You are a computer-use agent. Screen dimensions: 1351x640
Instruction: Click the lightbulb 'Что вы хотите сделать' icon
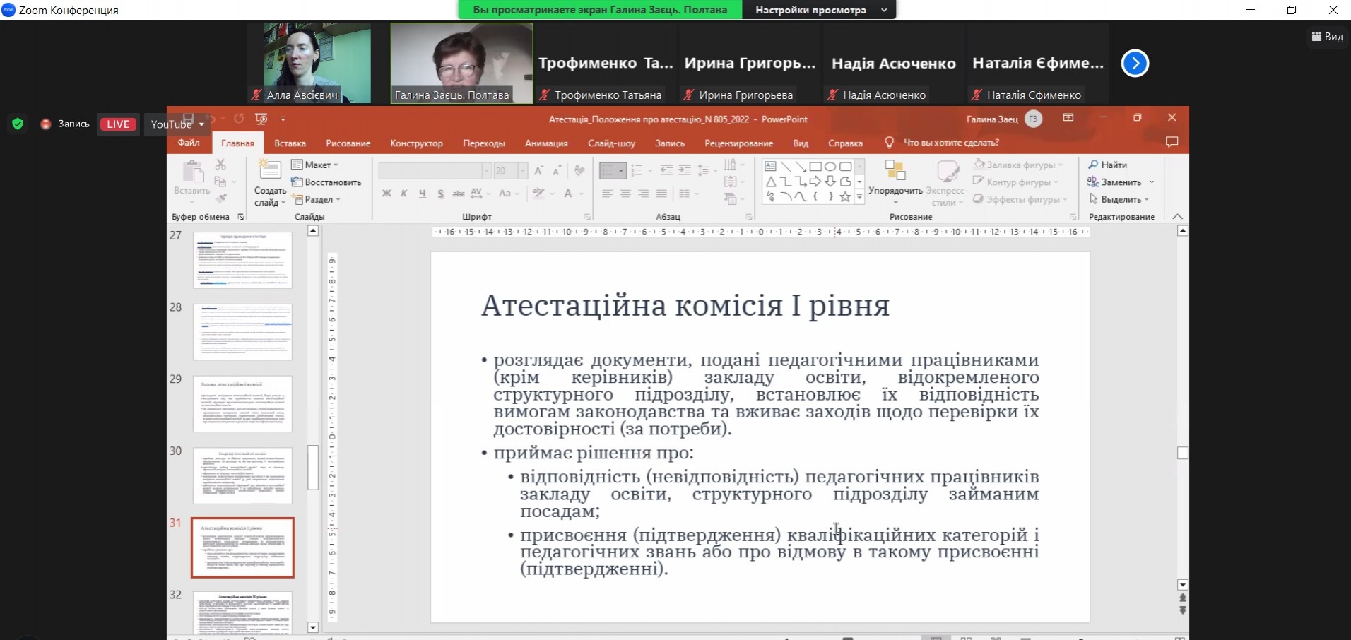(x=889, y=143)
